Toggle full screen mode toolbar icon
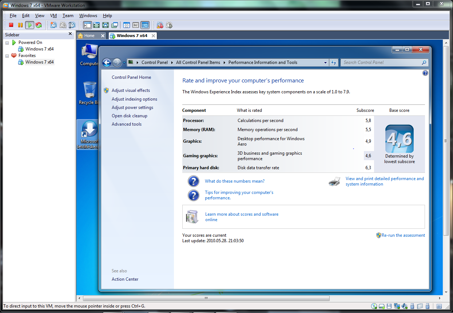453x313 pixels. pos(106,25)
